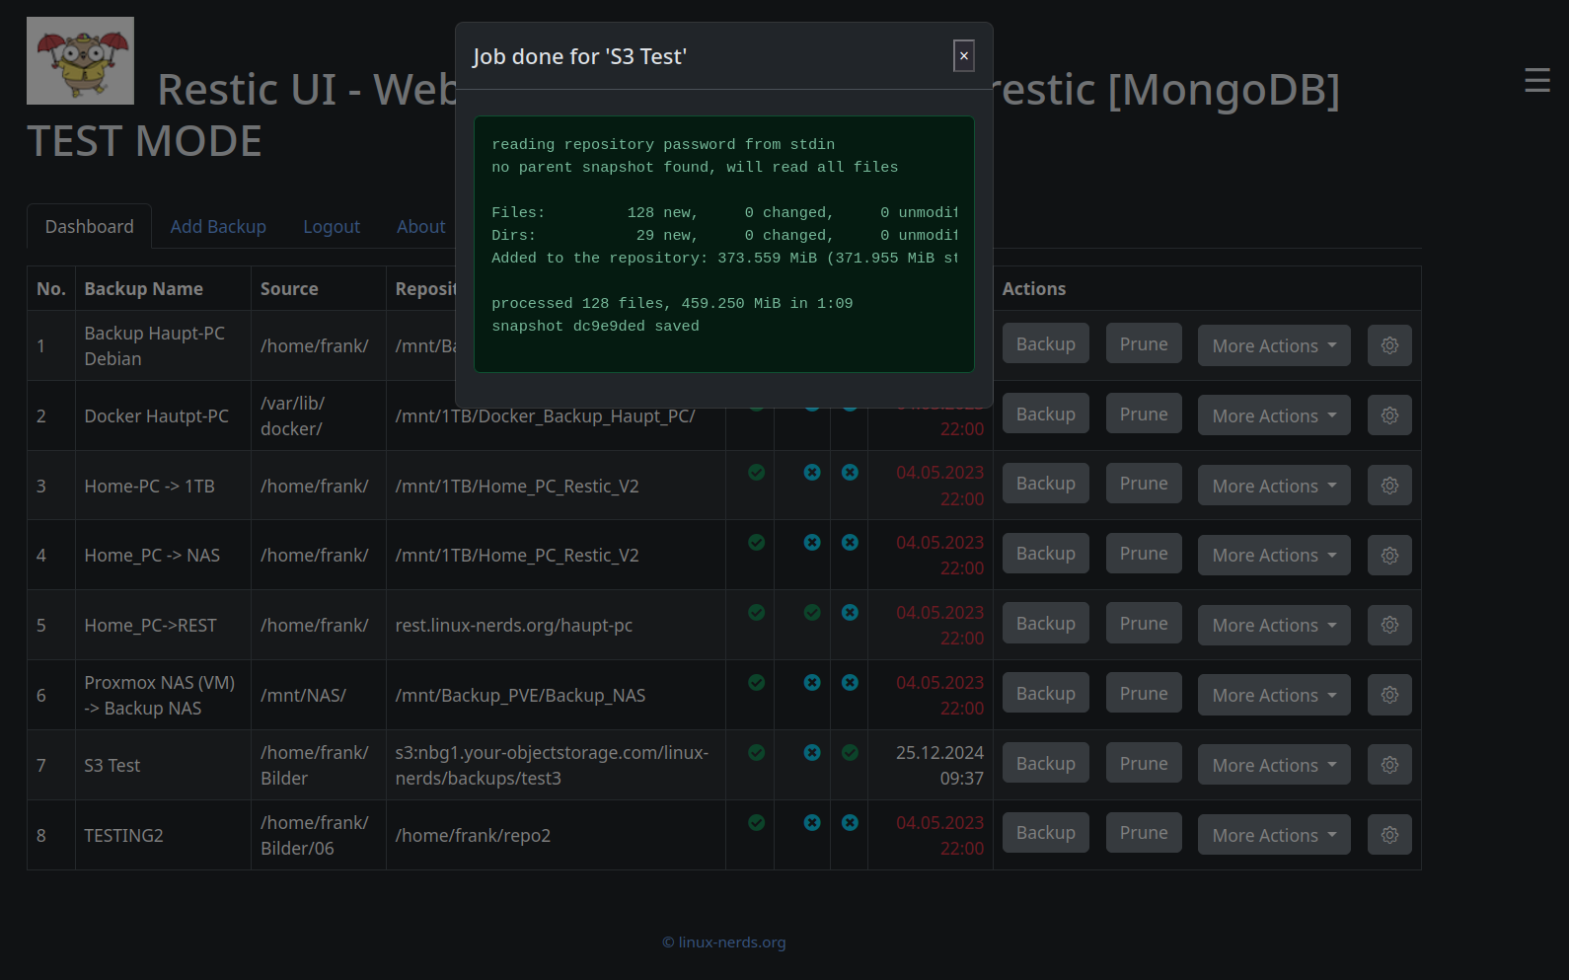Click the 'snapshot dc9e9ded saved' output line
This screenshot has height=980, width=1569.
[x=595, y=327]
